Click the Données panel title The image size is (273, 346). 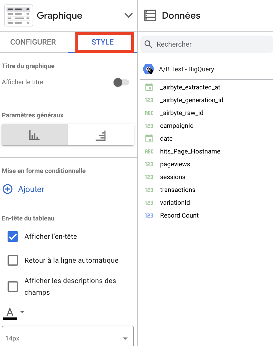click(x=181, y=15)
